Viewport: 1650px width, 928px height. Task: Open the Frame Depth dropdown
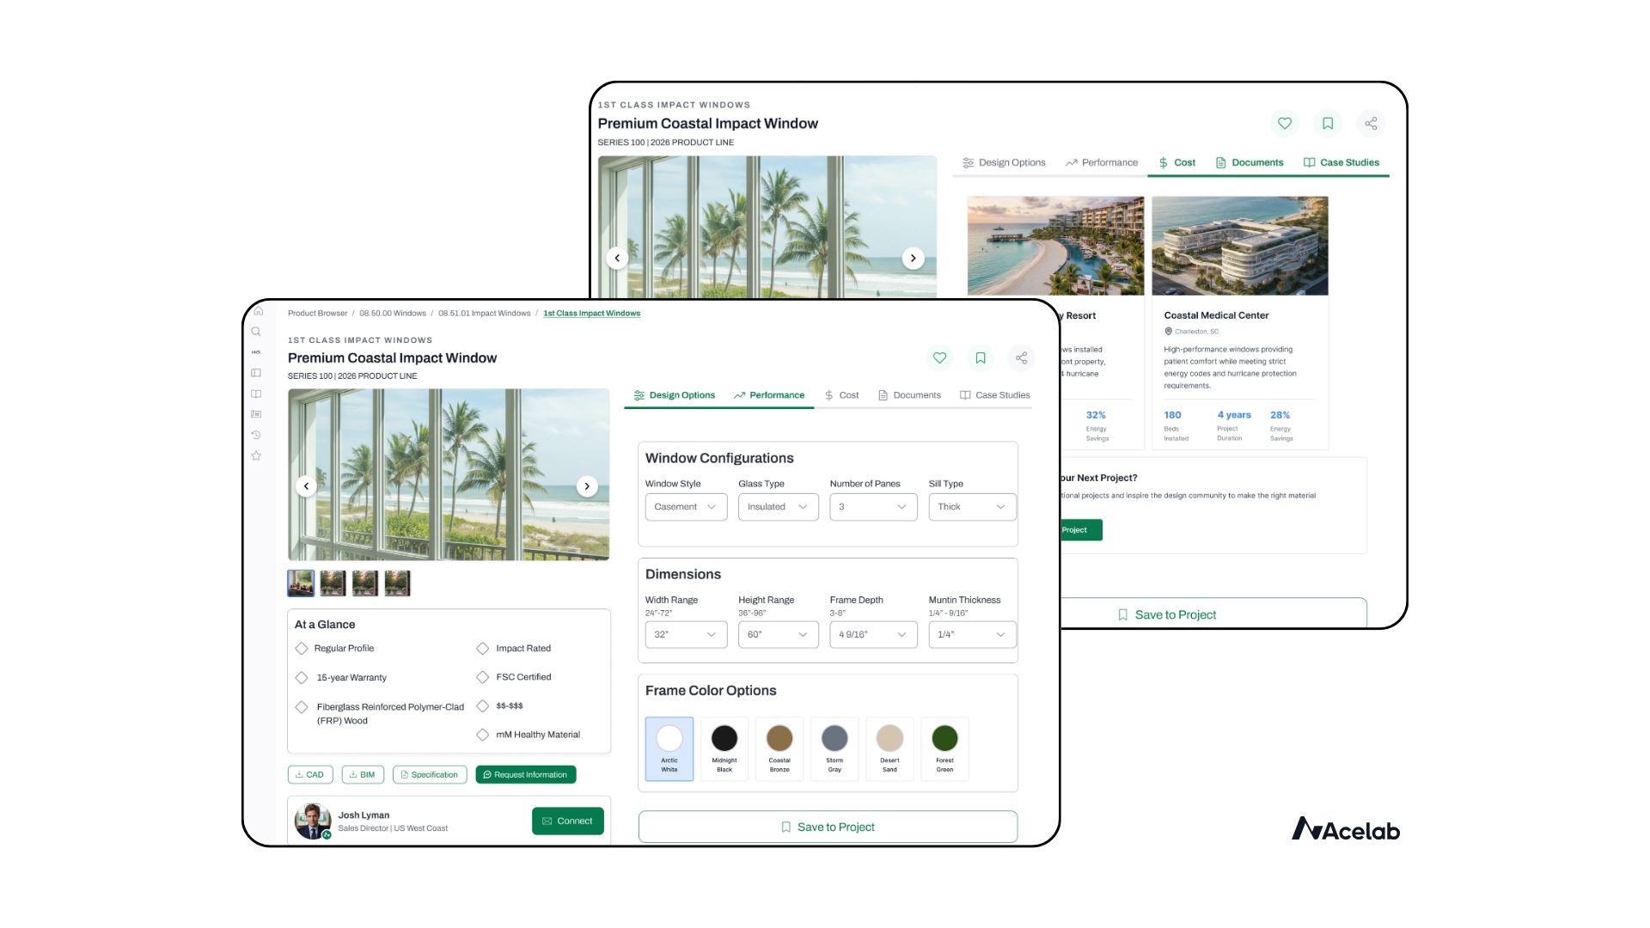click(873, 635)
